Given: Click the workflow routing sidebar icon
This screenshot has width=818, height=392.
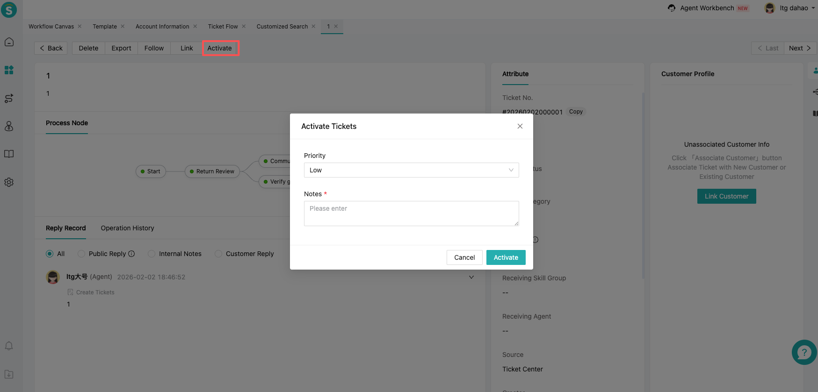Looking at the screenshot, I should click(9, 98).
